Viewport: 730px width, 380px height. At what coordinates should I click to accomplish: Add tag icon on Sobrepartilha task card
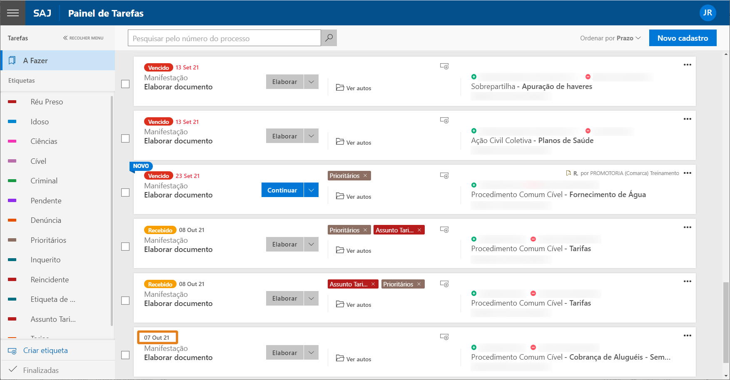pyautogui.click(x=444, y=67)
